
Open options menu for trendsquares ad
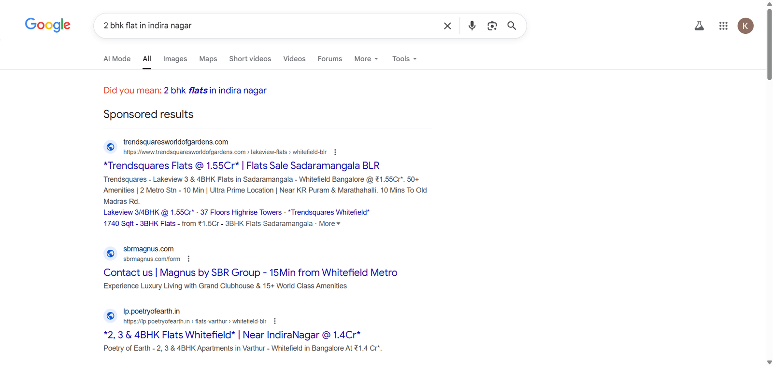coord(335,152)
